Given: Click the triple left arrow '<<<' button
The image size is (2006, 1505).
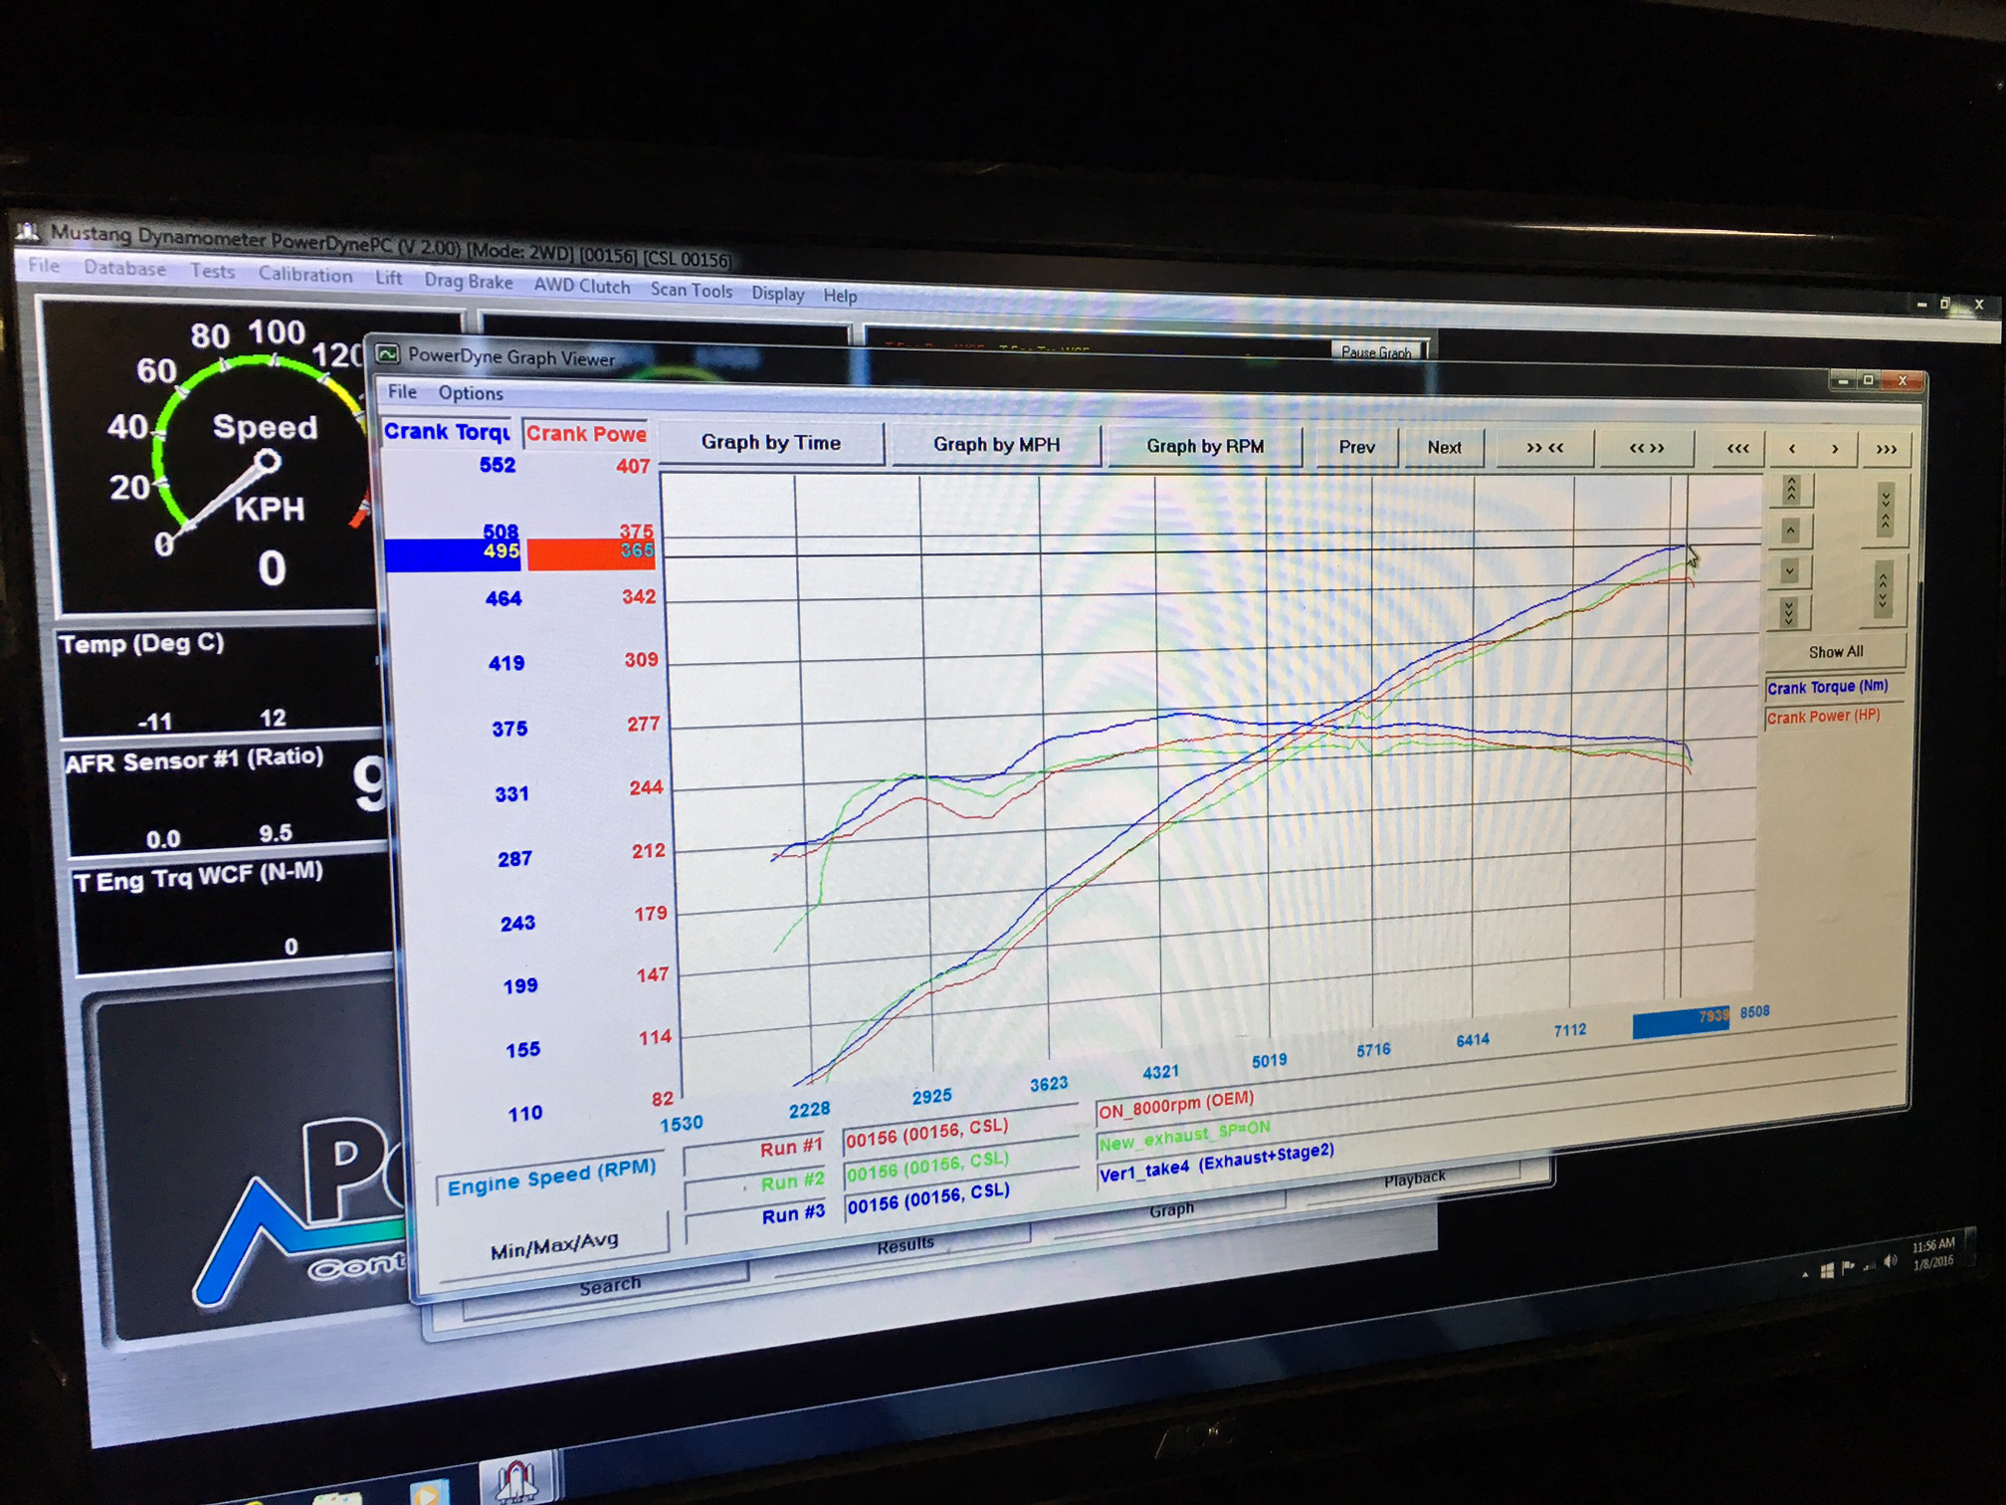Looking at the screenshot, I should 1738,449.
